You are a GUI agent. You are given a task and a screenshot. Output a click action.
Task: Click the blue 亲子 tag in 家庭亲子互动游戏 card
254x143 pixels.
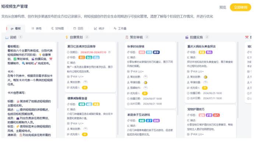[149, 121]
